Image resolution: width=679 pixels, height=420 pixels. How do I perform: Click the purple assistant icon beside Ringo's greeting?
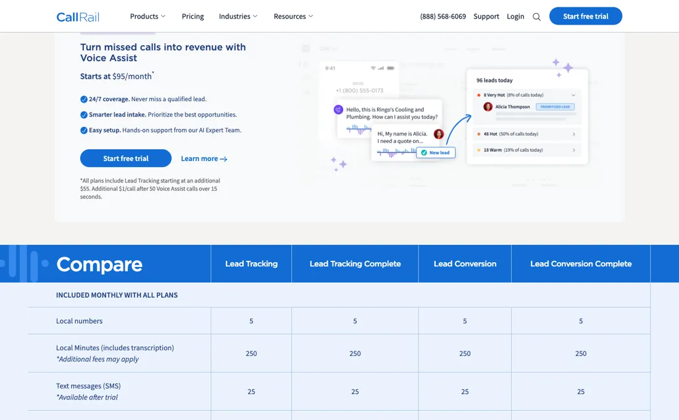tap(338, 110)
